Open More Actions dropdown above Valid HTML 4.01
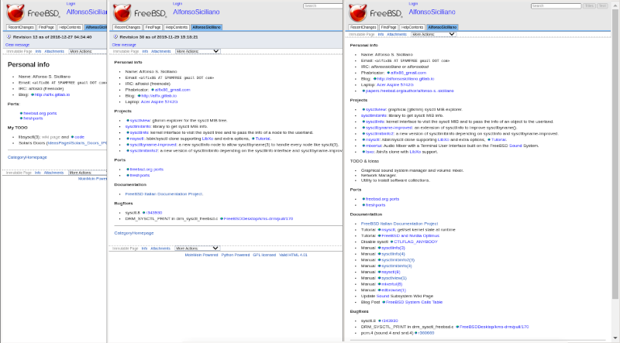 197,248
